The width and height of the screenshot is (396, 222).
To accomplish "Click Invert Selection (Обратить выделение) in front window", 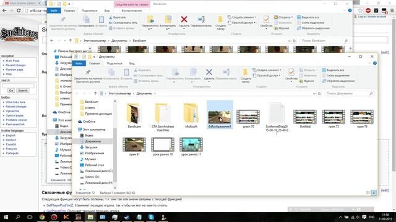I will [338, 81].
